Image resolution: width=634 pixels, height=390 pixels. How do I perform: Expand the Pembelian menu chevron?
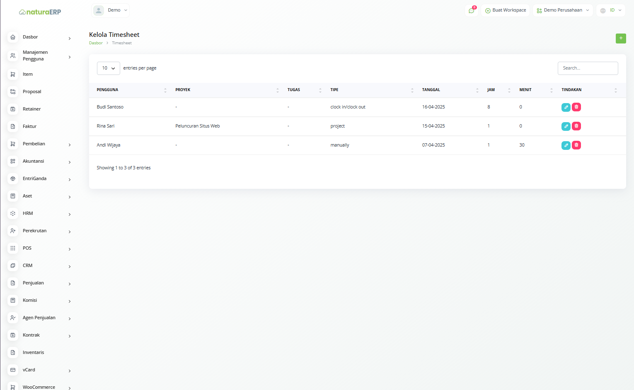coord(70,145)
